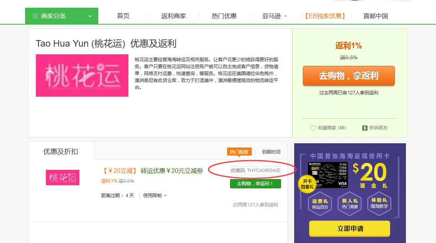Open the 转运优惠￥20元立减券 coupon title
Image resolution: width=436 pixels, height=243 pixels.
click(x=172, y=171)
